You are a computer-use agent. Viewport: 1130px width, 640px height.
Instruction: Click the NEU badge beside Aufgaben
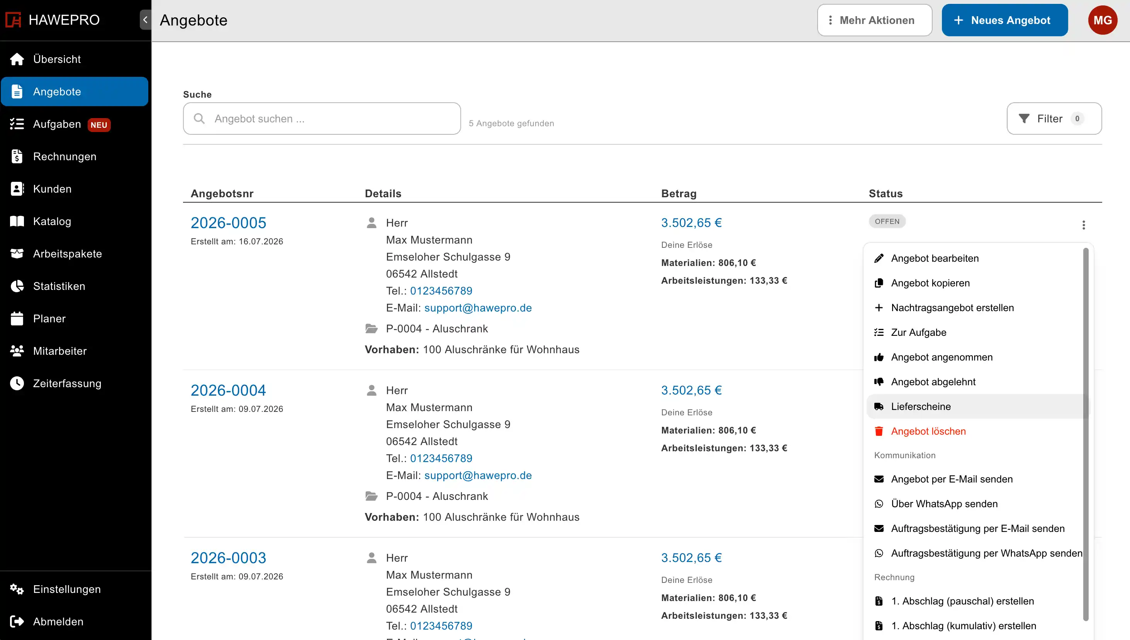(99, 125)
